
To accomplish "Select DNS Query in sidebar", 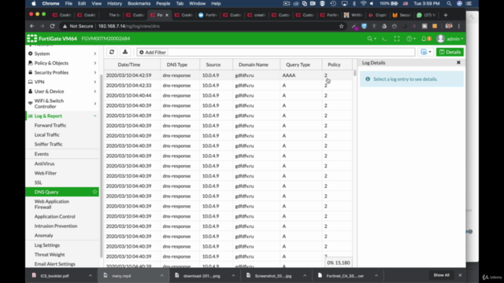I will point(62,192).
